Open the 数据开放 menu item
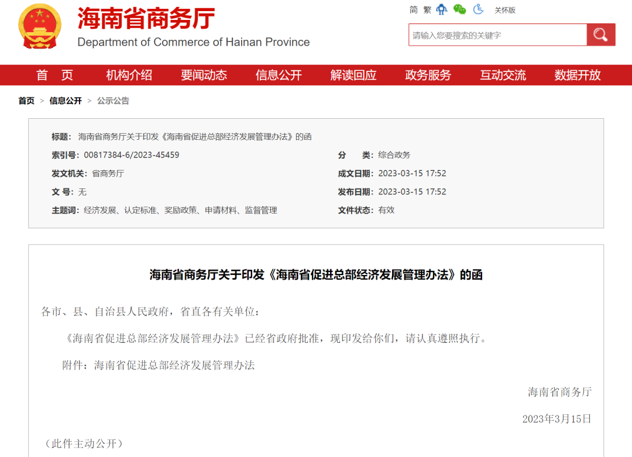The height and width of the screenshot is (457, 632). (x=578, y=75)
